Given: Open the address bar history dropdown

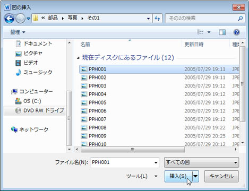Looking at the screenshot, I should point(148,19).
